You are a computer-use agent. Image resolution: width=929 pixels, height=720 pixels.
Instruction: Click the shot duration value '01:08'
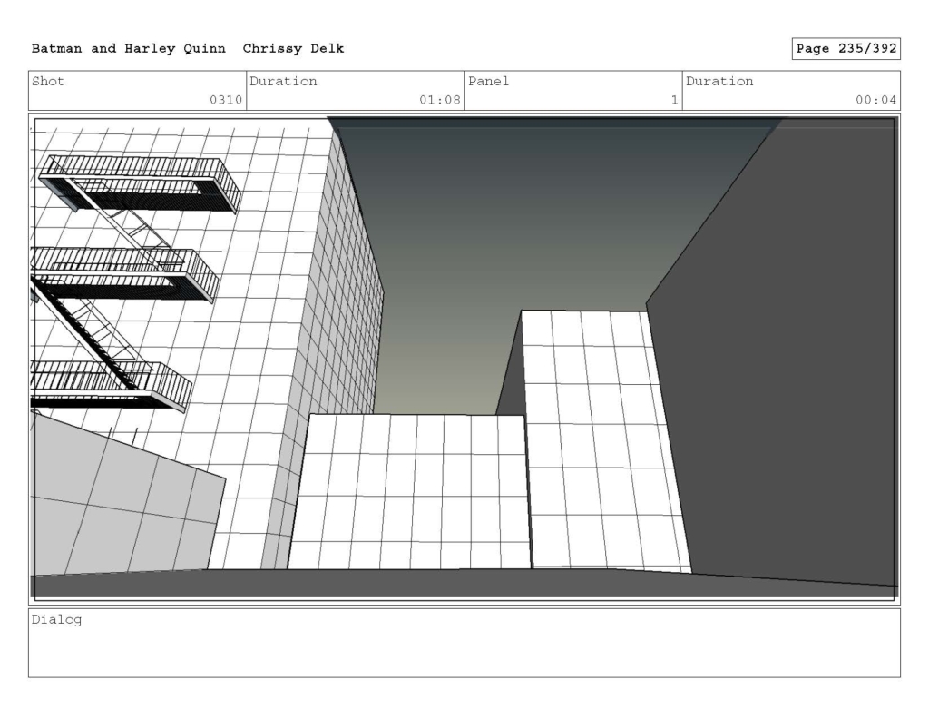point(440,100)
